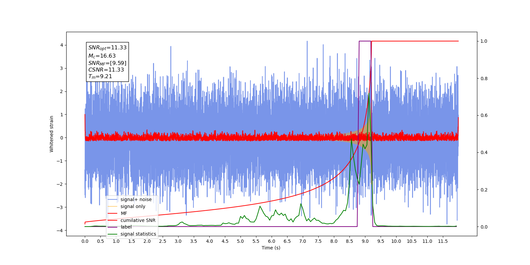This screenshot has height=265, width=530.
Task: Click the 7.5 tick on the time axis
Action: (318, 241)
